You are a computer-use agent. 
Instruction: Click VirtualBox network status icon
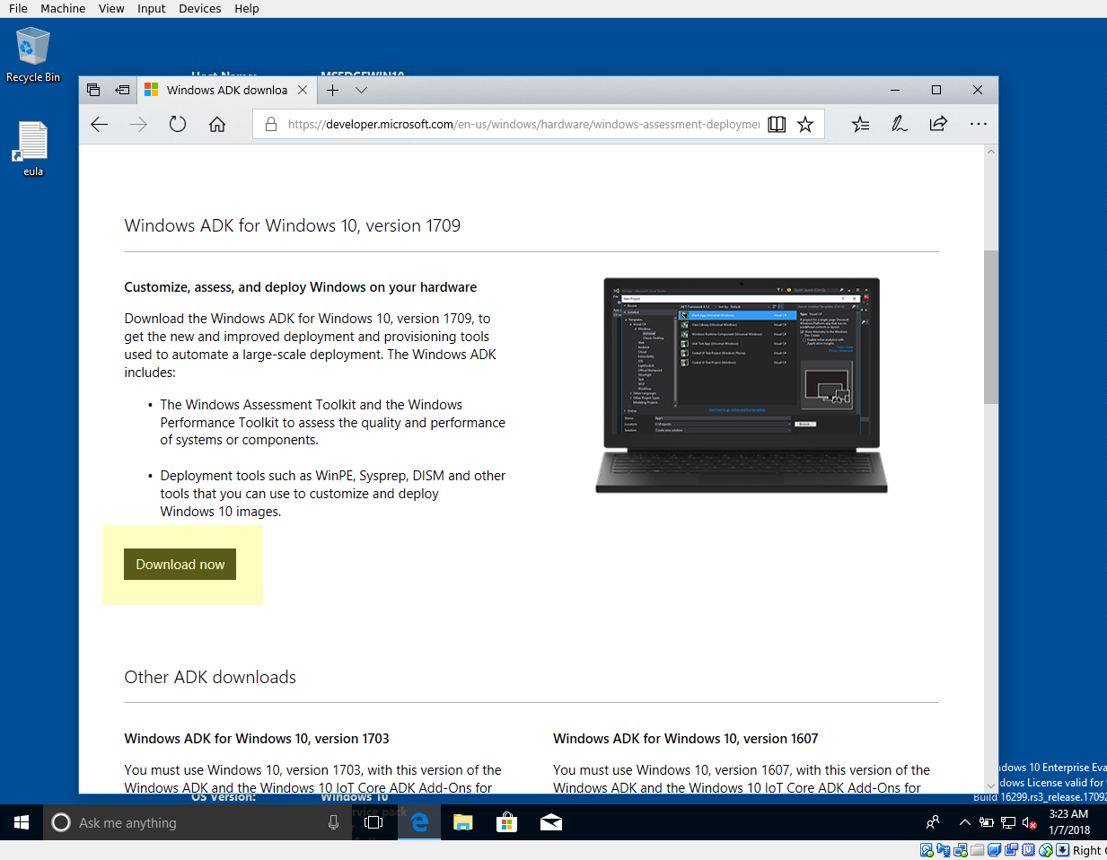pos(961,850)
